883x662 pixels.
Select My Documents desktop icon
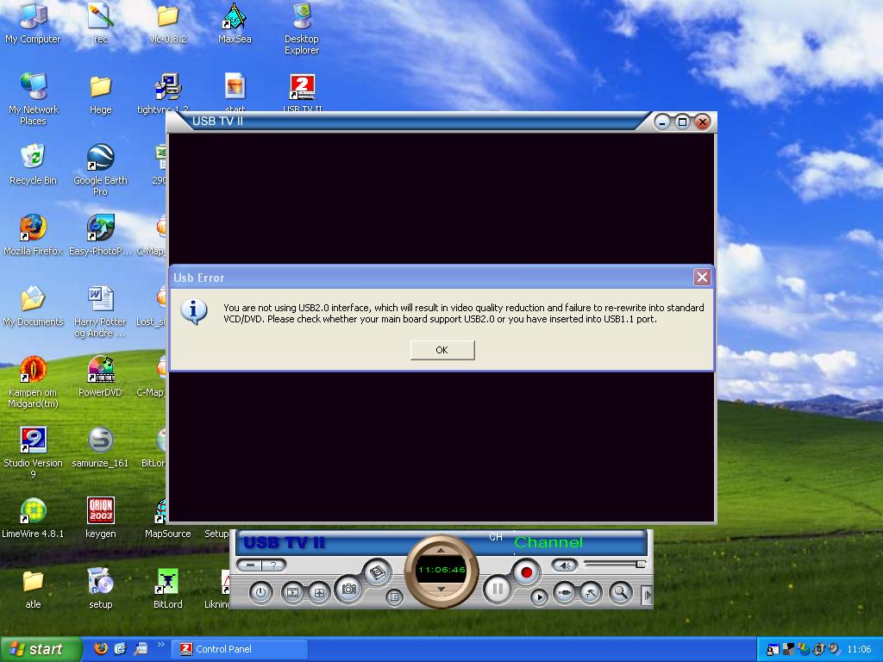pyautogui.click(x=33, y=305)
